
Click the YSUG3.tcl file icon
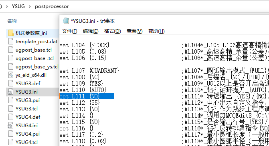click(x=11, y=108)
